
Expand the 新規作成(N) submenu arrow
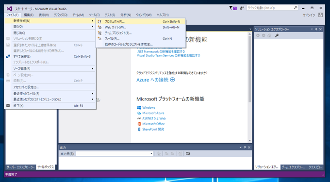pos(92,21)
